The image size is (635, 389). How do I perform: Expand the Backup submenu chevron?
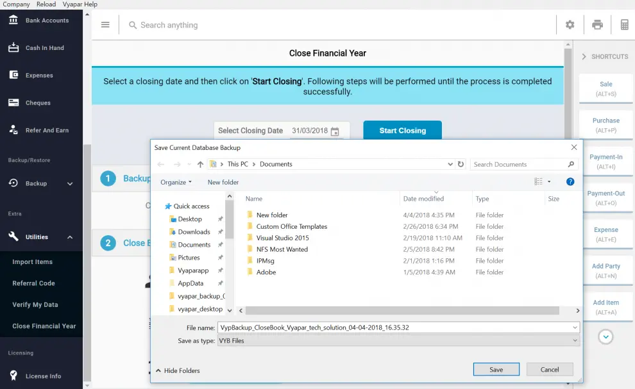(70, 183)
